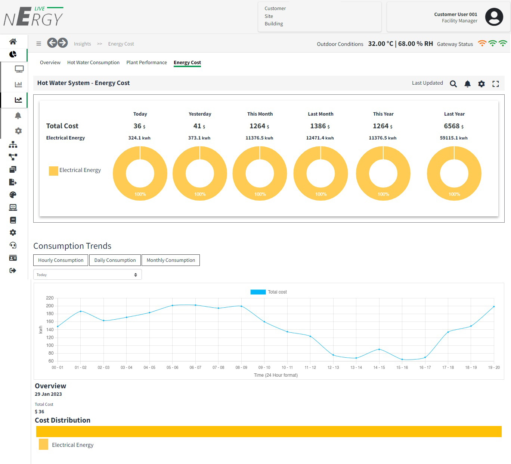Open Customer Site Building selector

[x=319, y=16]
